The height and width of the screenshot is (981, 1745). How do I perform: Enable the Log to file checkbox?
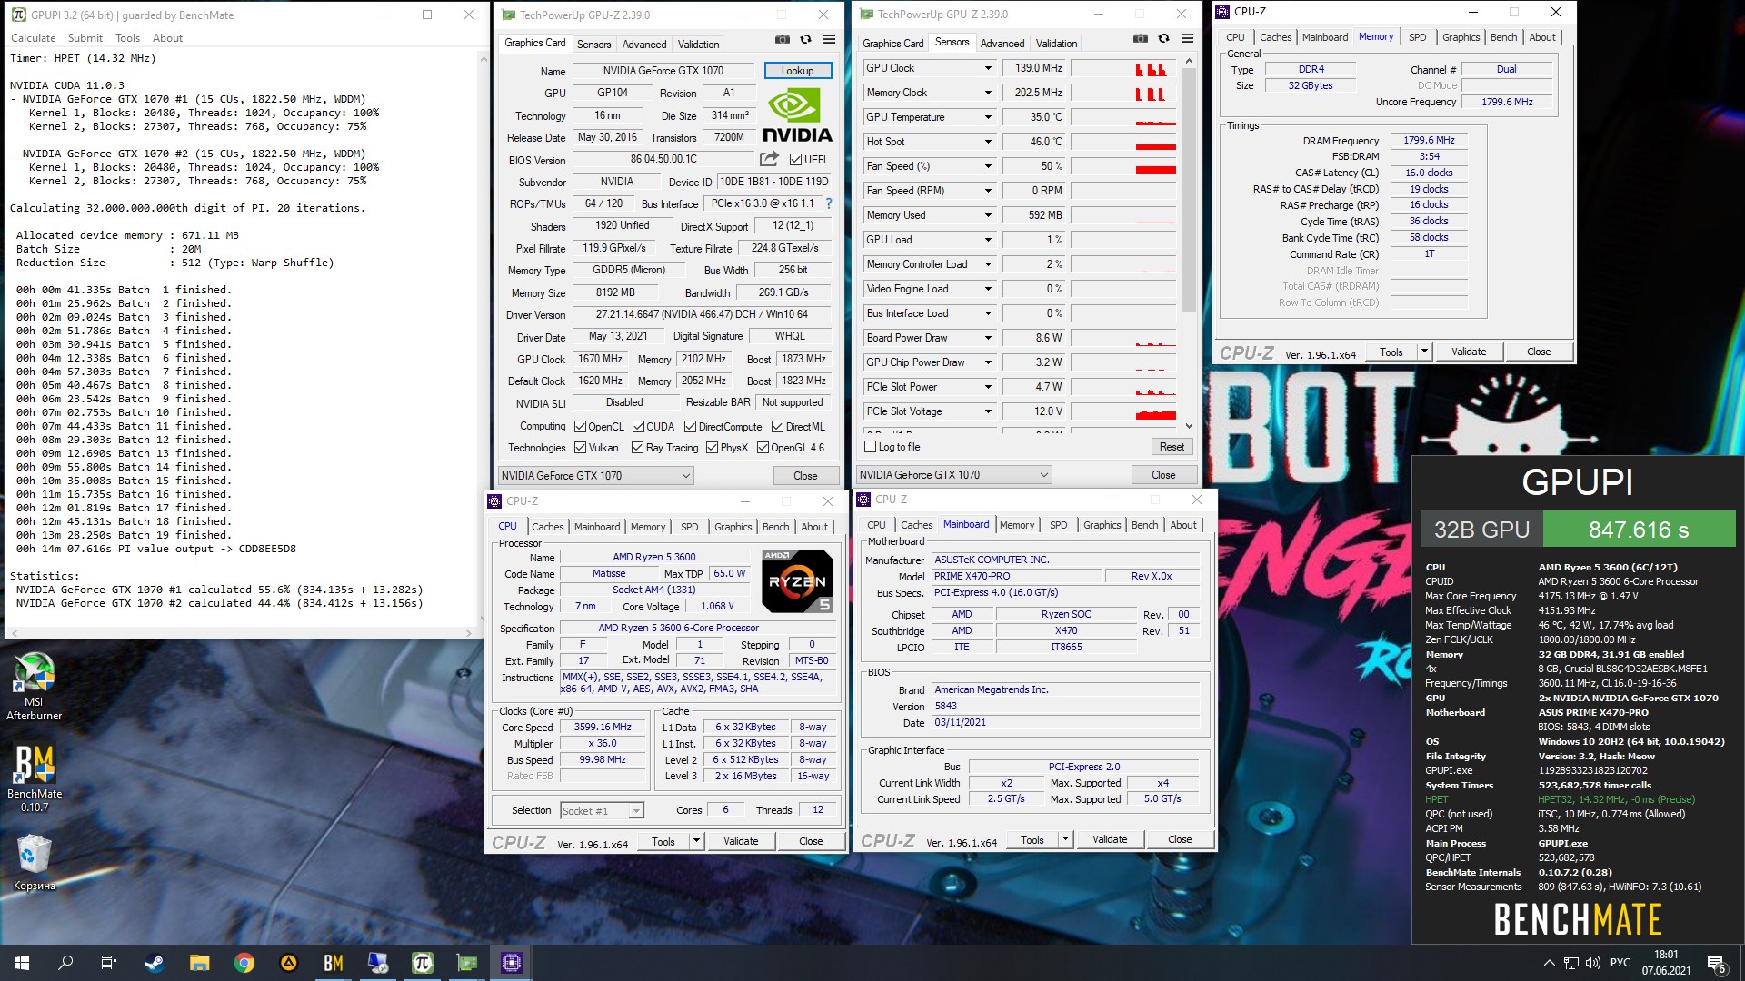click(870, 447)
